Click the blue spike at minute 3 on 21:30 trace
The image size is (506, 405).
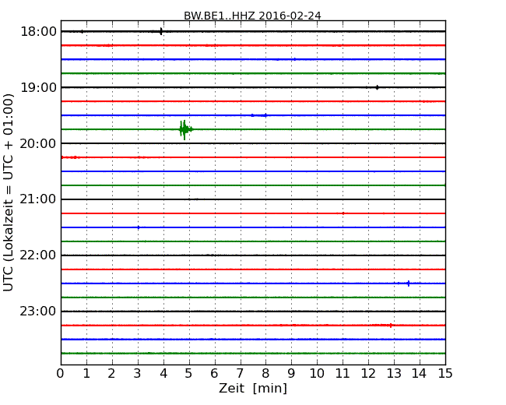pyautogui.click(x=139, y=227)
